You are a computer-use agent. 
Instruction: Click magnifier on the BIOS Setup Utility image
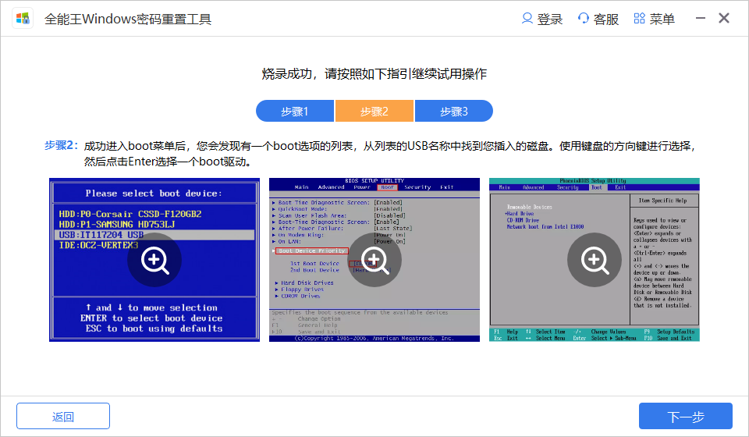coord(374,259)
